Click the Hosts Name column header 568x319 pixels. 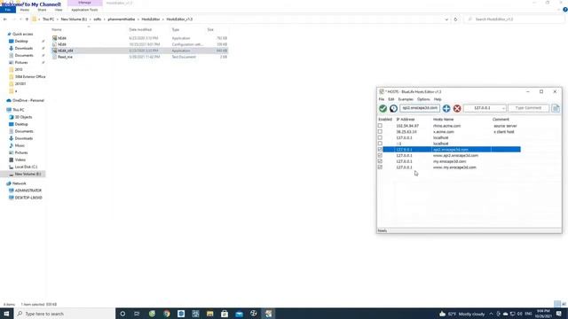(444, 120)
